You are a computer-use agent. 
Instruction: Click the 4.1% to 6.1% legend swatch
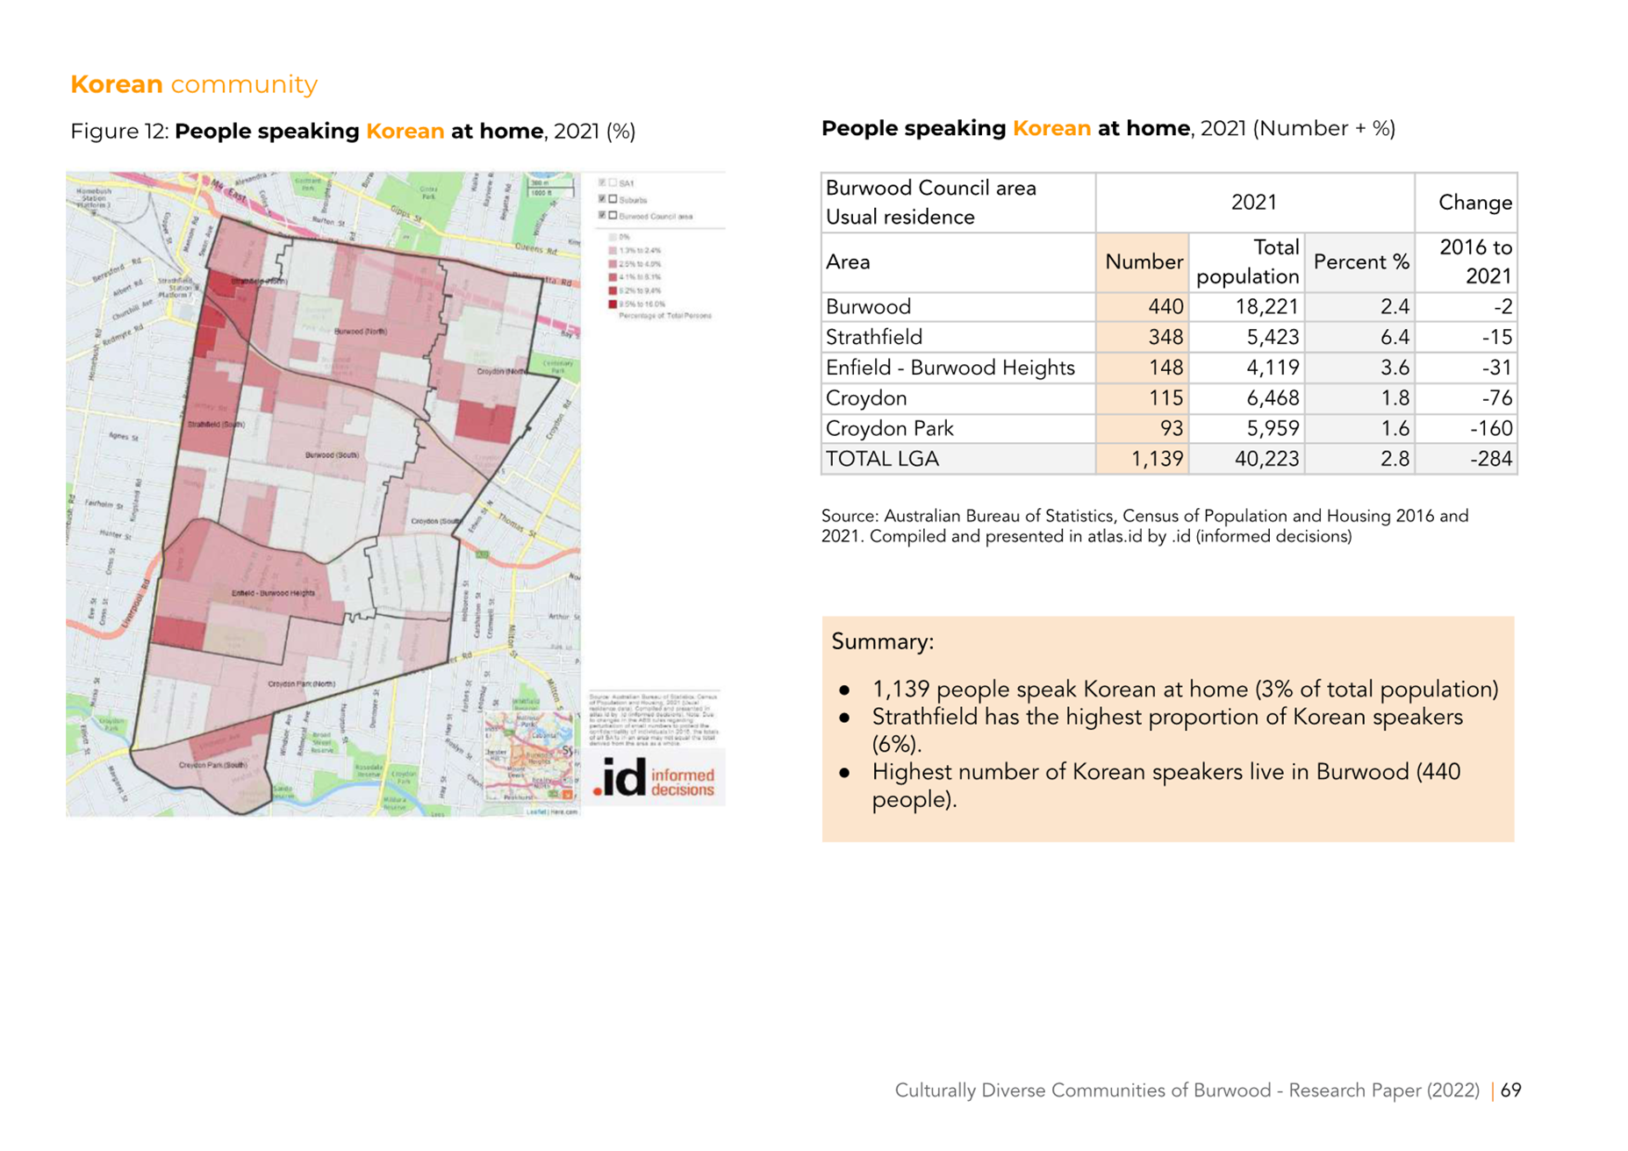(613, 277)
